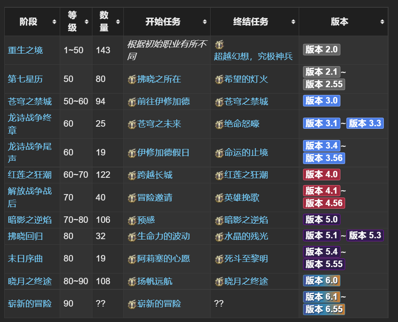Click quest icon beside 扬帆远航
The height and width of the screenshot is (322, 398).
tap(132, 282)
